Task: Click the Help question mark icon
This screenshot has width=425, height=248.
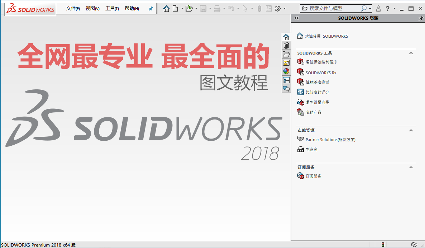Action: point(388,9)
